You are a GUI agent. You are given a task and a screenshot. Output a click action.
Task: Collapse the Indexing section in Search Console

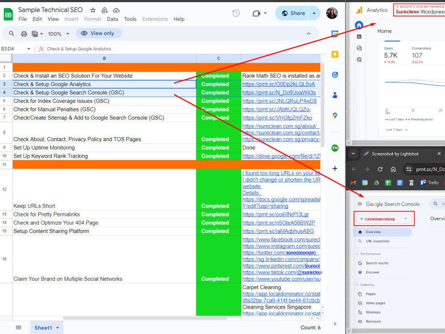pos(357,285)
